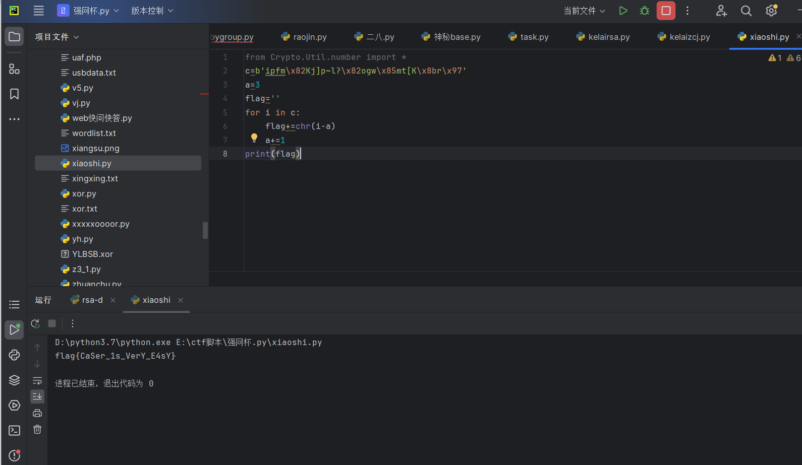Run the current file with green play button
The width and height of the screenshot is (802, 465).
(x=623, y=11)
